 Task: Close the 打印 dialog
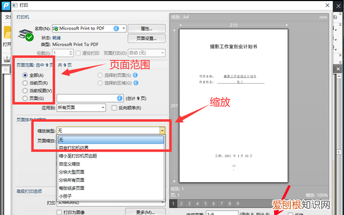click(327, 5)
